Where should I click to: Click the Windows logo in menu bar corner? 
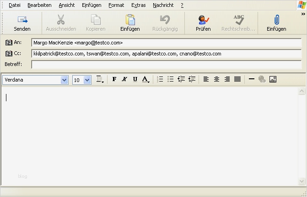point(302,5)
